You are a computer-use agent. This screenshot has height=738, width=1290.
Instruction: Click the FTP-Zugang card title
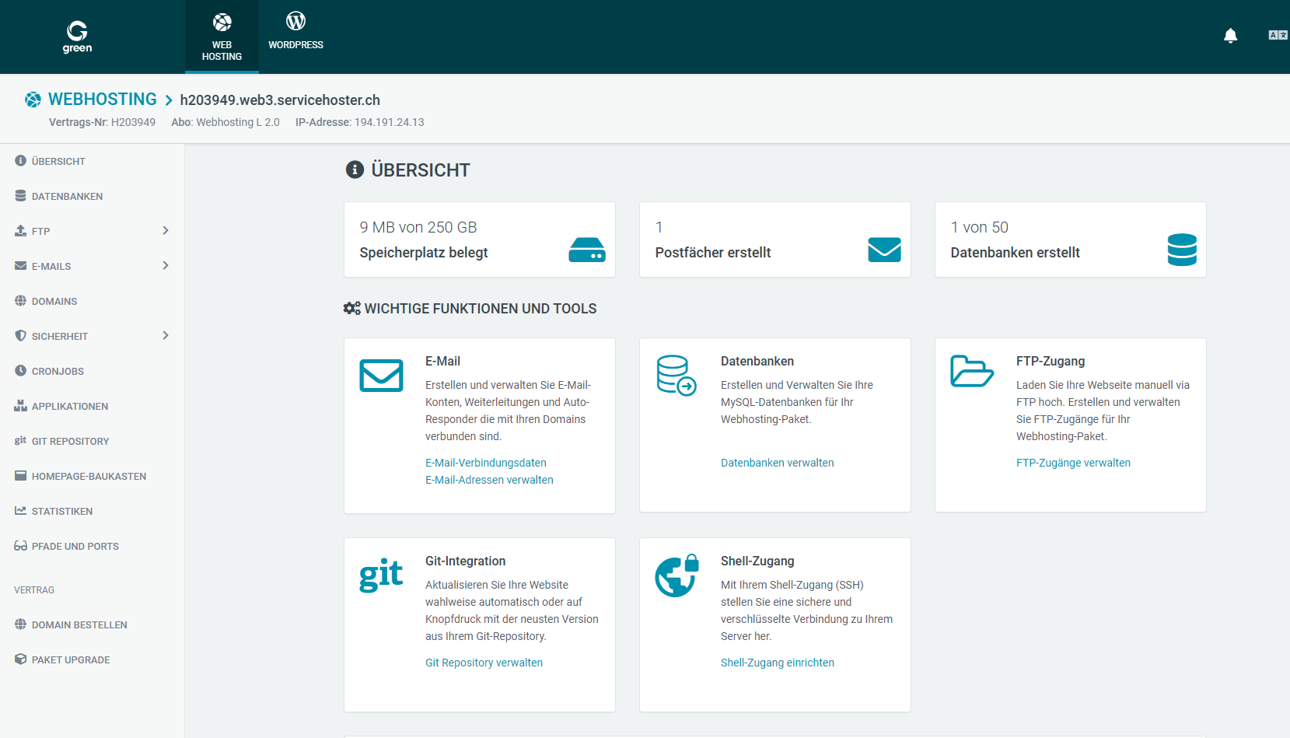pos(1050,361)
